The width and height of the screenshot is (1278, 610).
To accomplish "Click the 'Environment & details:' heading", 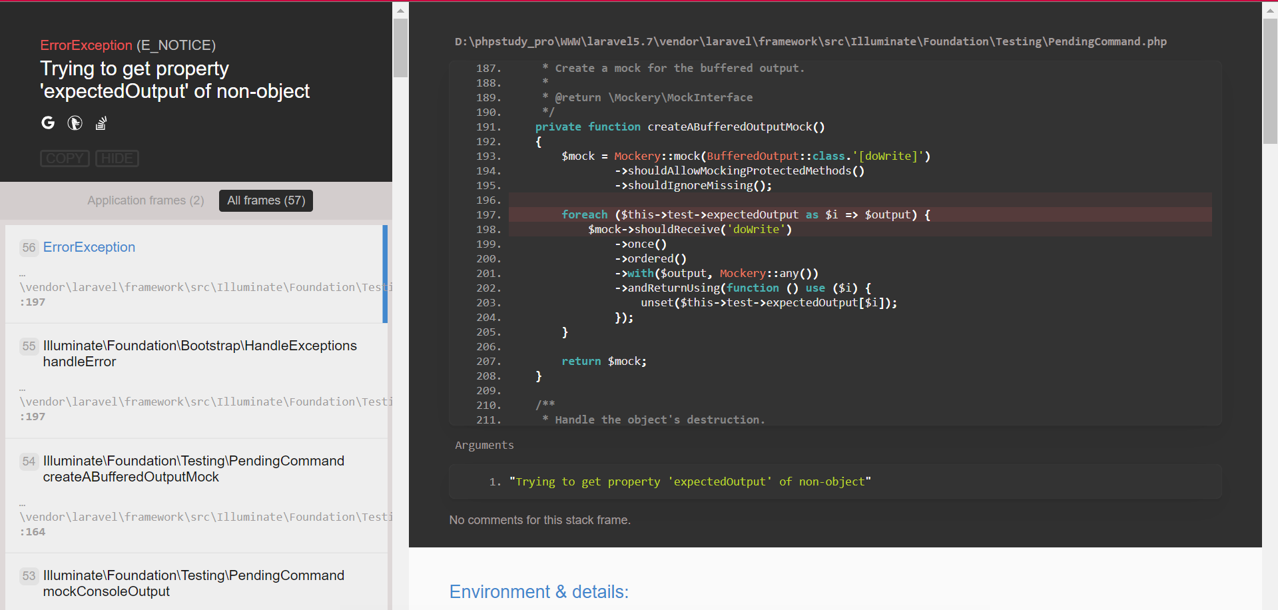I will [539, 591].
